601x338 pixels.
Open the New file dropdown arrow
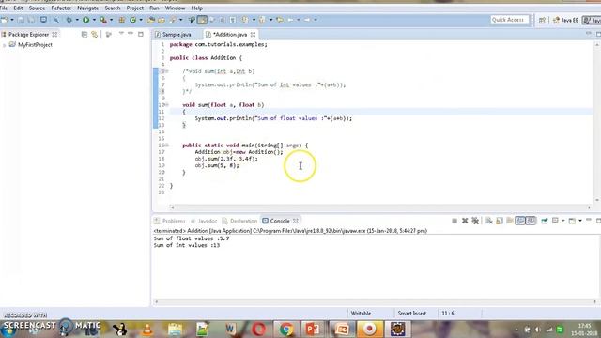[12, 20]
